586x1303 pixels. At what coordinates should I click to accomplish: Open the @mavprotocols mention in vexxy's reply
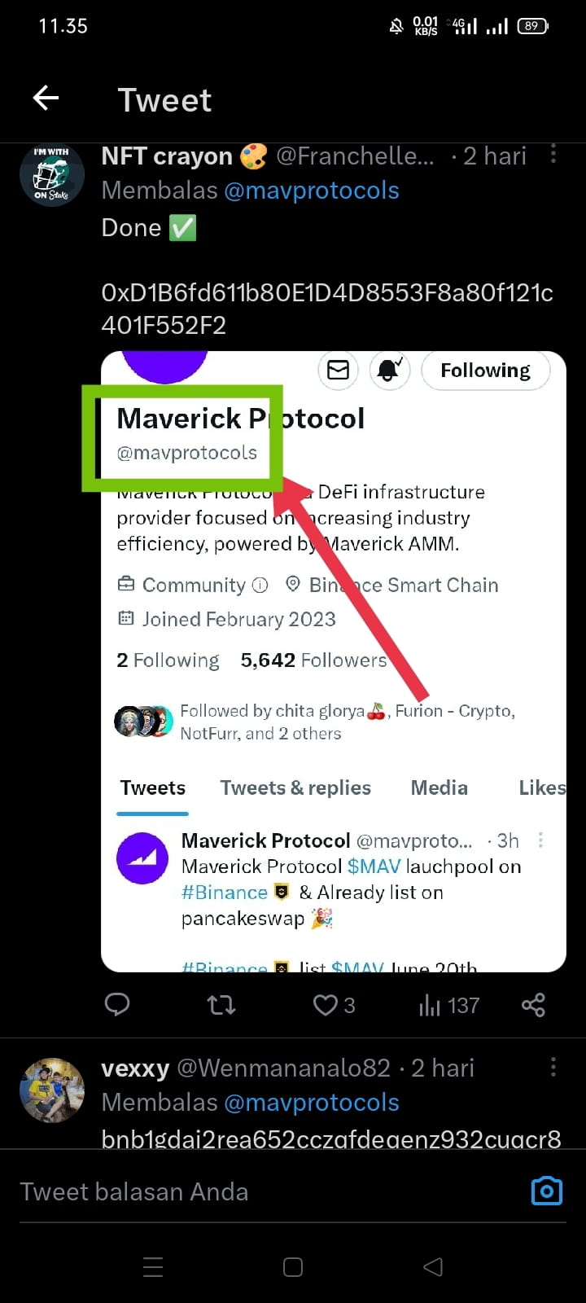pos(311,1103)
